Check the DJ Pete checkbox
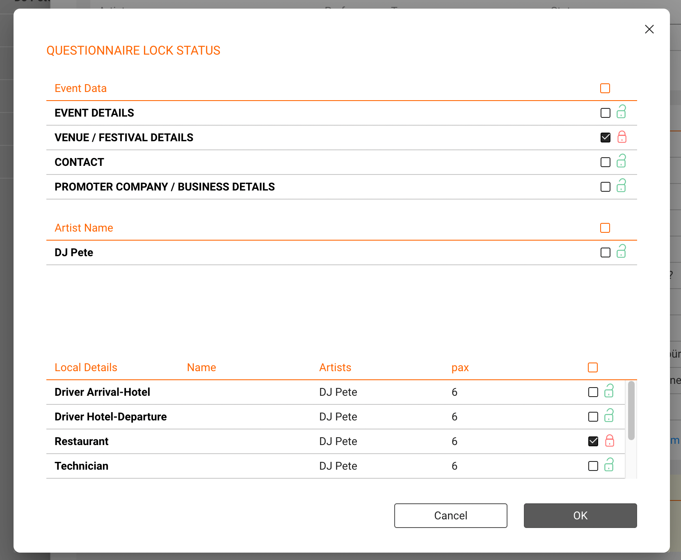Screen dimensions: 681x560 [605, 252]
